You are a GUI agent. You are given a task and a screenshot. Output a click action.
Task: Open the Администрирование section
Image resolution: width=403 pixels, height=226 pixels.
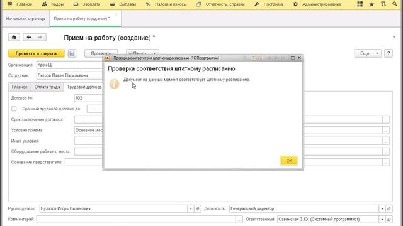317,4
